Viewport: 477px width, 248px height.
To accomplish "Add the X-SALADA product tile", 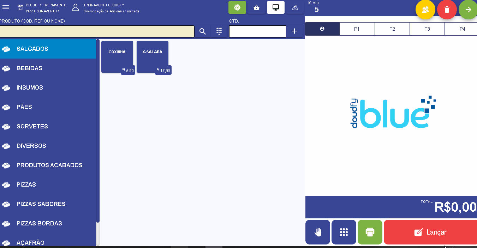I will tap(153, 57).
